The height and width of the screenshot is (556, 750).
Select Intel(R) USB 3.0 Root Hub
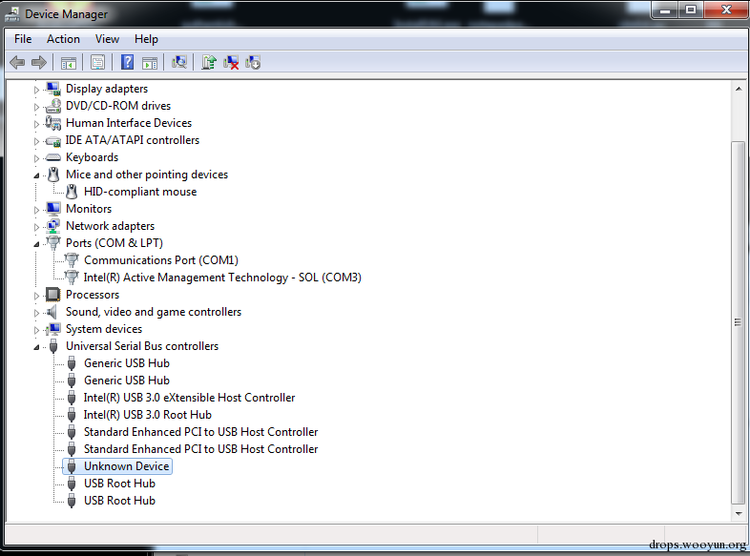click(147, 415)
